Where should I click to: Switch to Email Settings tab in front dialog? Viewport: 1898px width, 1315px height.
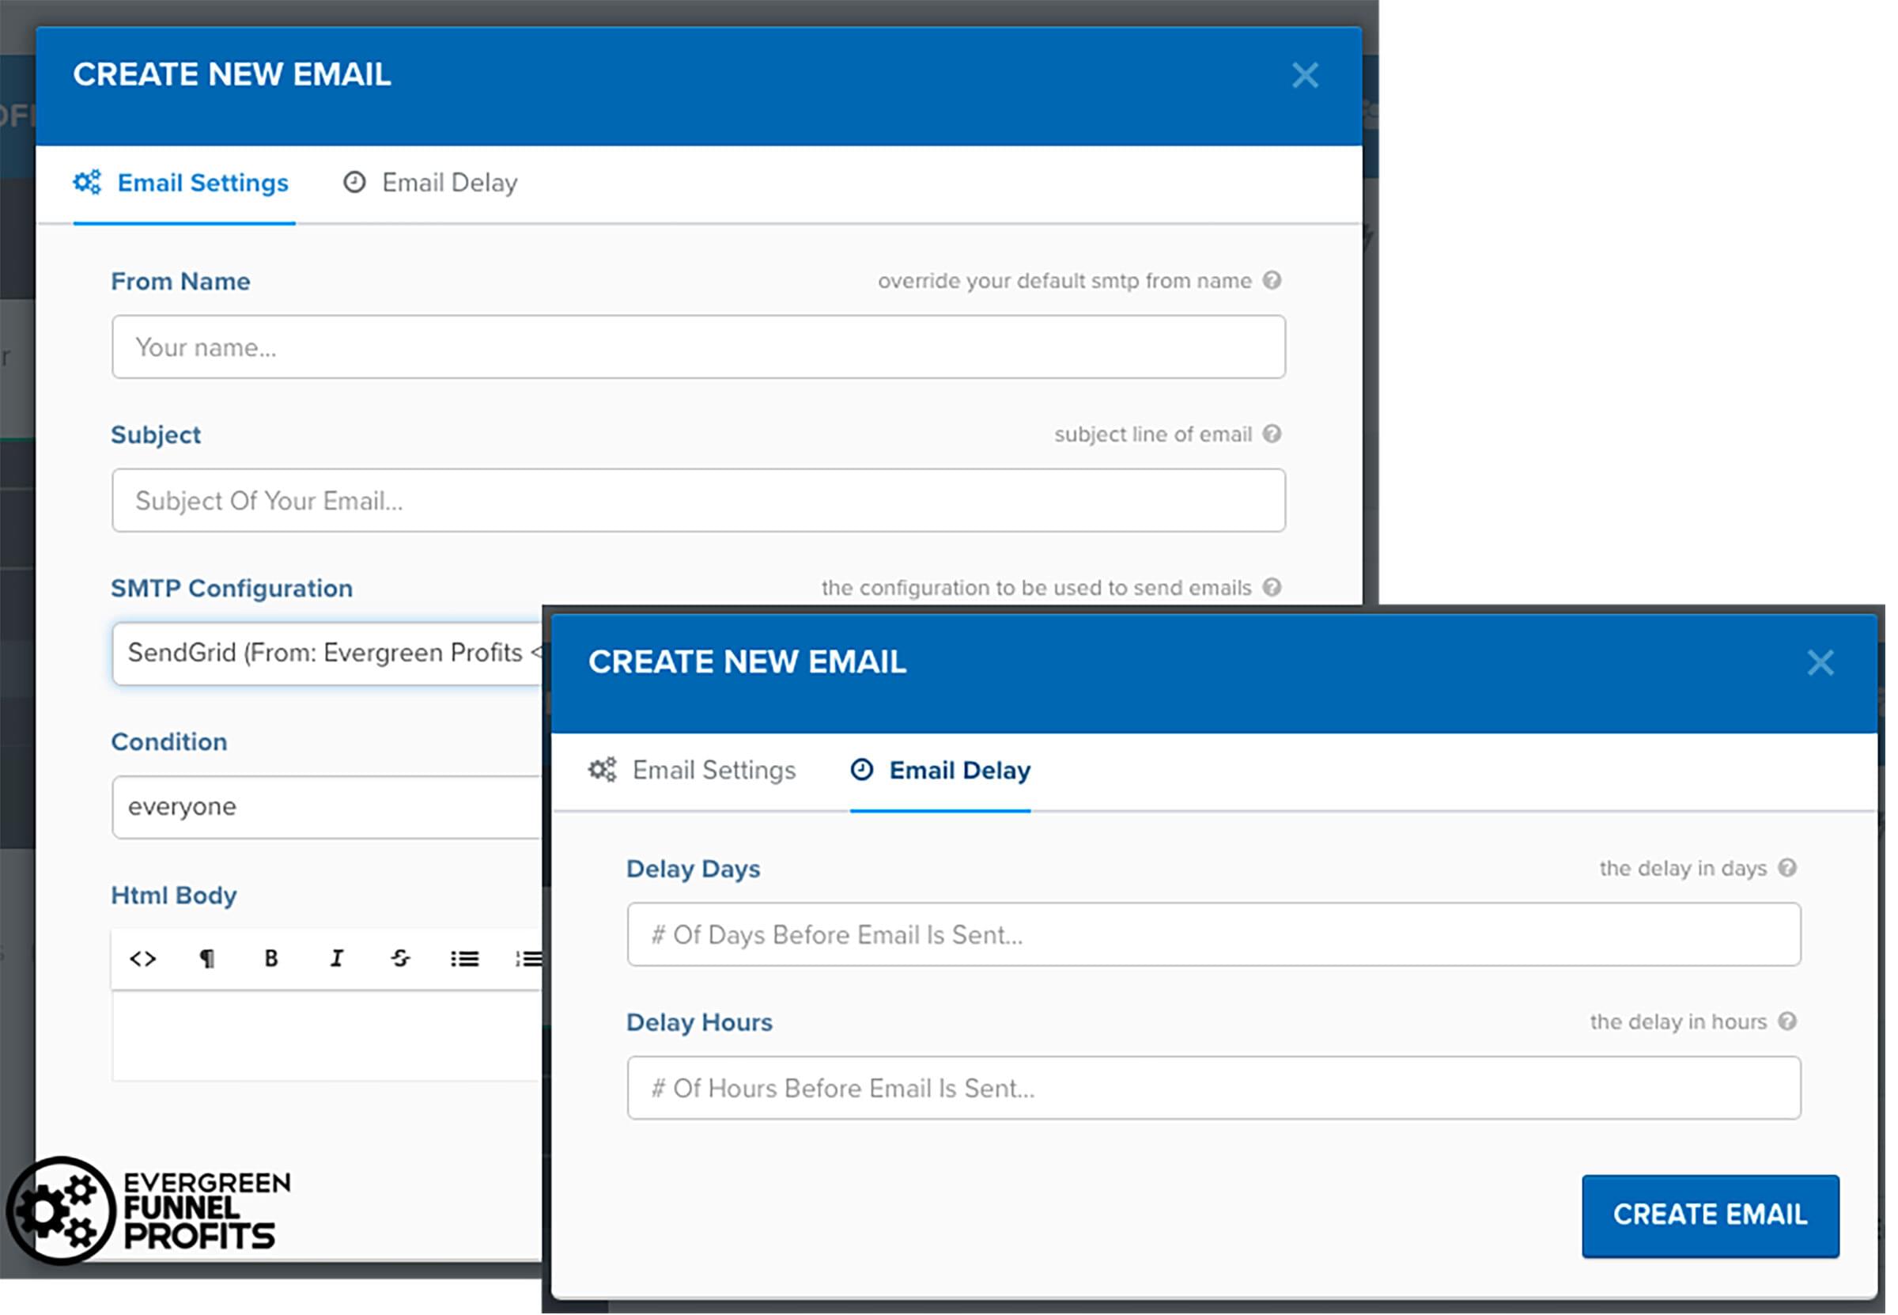pyautogui.click(x=693, y=771)
